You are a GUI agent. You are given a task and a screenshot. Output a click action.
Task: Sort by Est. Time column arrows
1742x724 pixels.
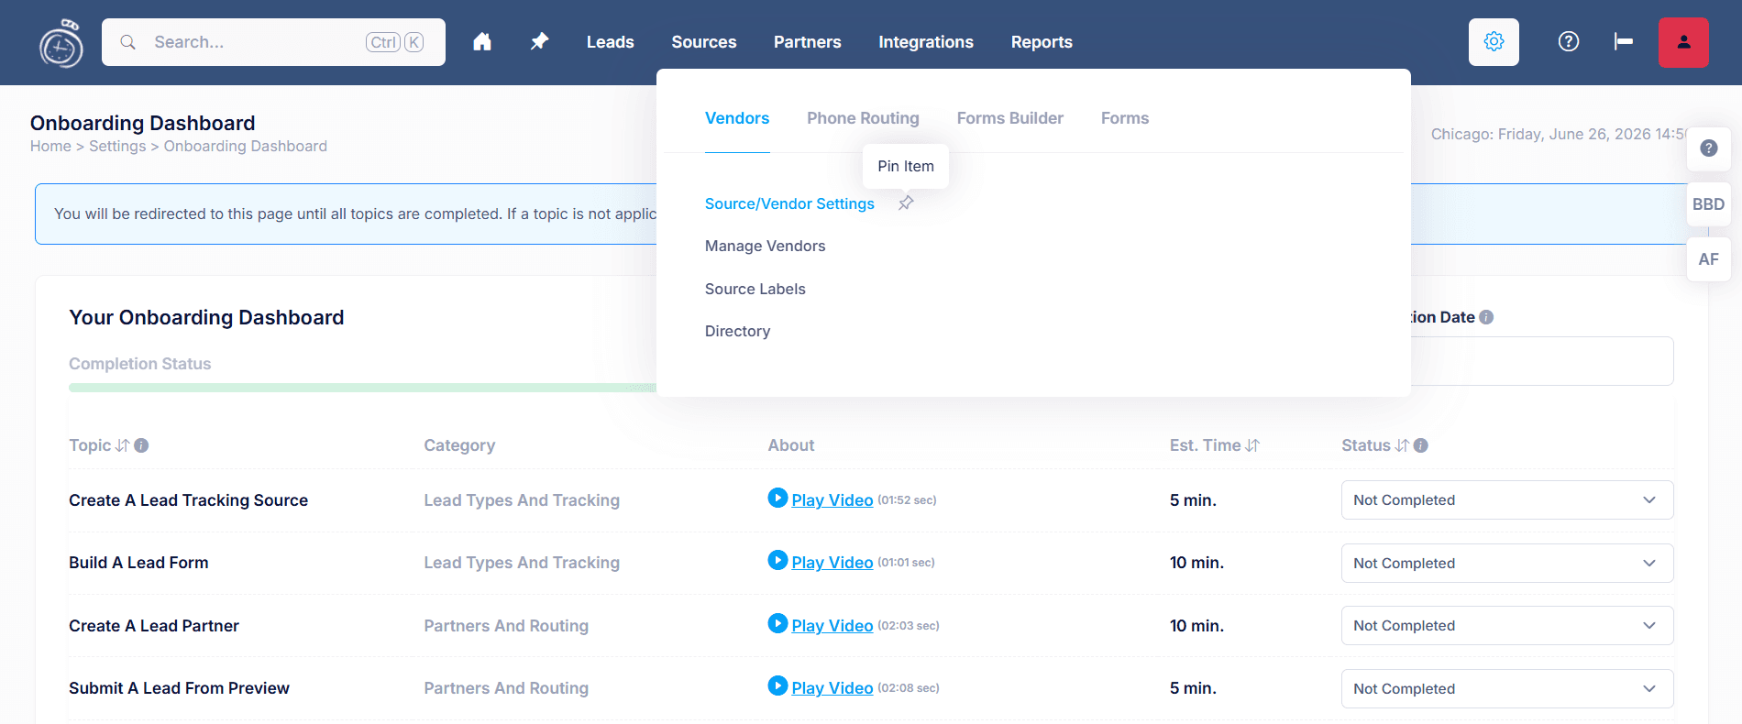tap(1252, 445)
